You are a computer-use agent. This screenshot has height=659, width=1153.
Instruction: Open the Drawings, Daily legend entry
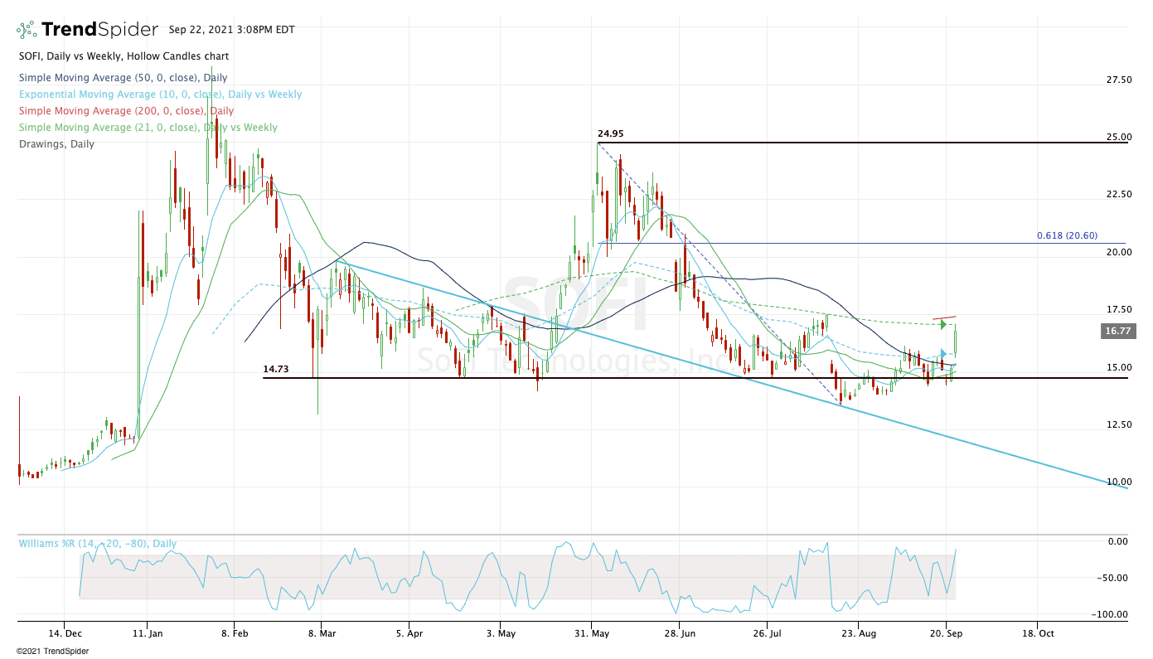[x=56, y=144]
